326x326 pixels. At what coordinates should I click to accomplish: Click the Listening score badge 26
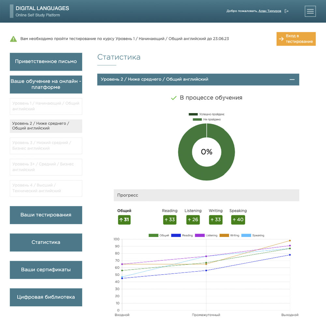coord(193,220)
